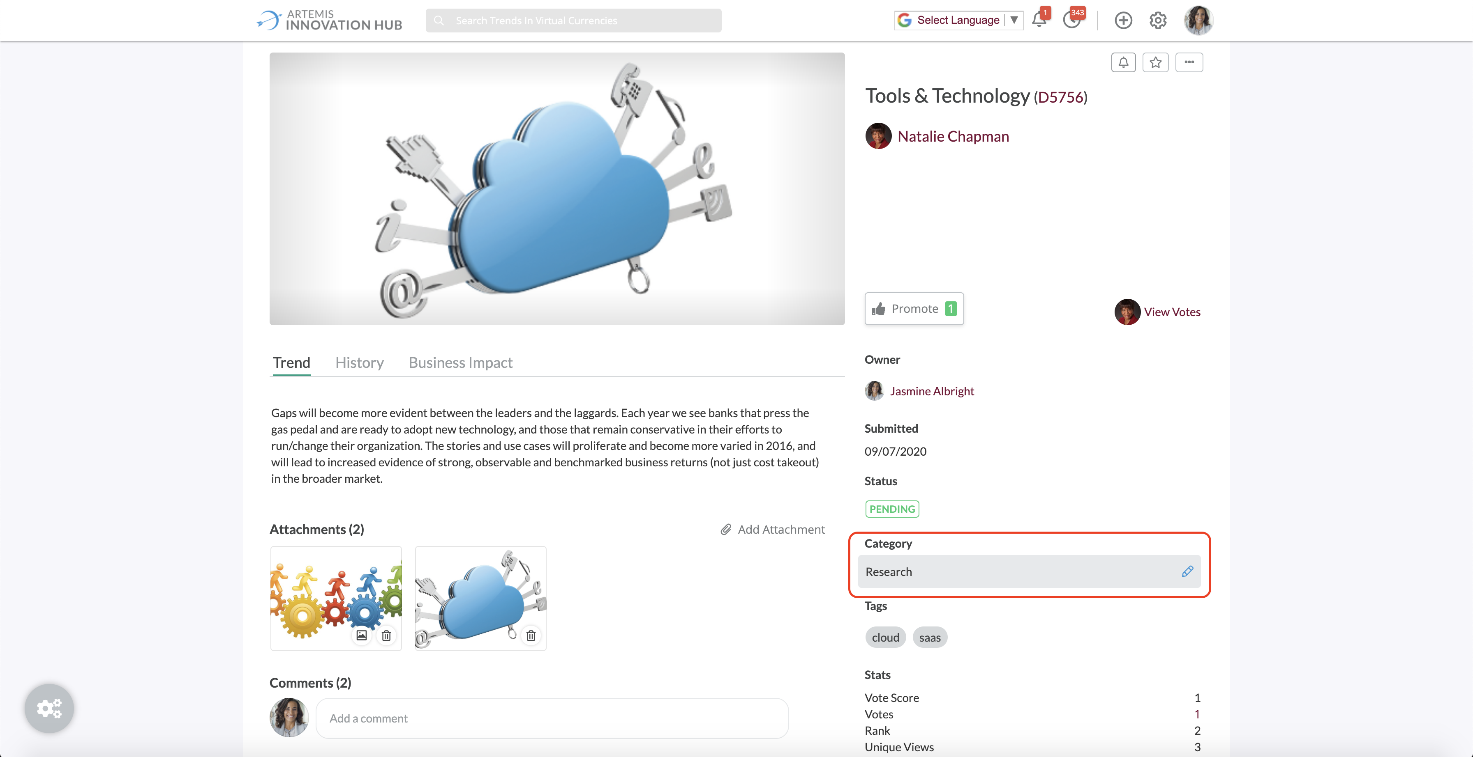Screen dimensions: 1473x757
Task: Open the activity icon with badge 343
Action: coord(1072,19)
